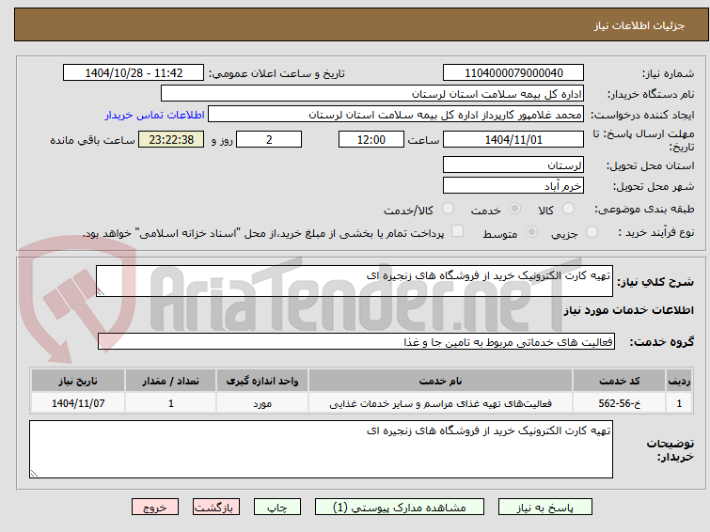Click the نام خدمت column header
Image resolution: width=710 pixels, height=532 pixels.
tap(440, 381)
